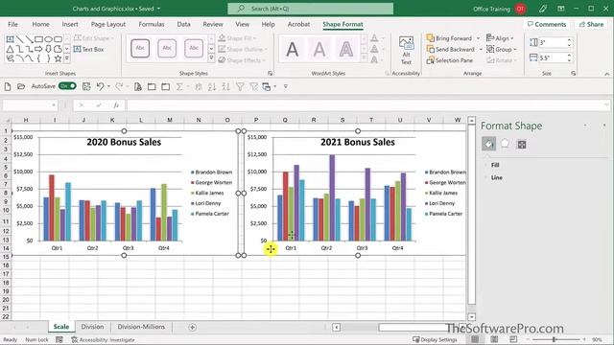
Task: Switch to the Page Layout tab
Action: click(x=108, y=24)
